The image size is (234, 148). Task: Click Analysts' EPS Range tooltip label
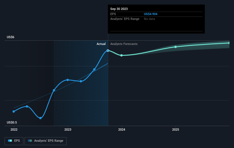[125, 19]
